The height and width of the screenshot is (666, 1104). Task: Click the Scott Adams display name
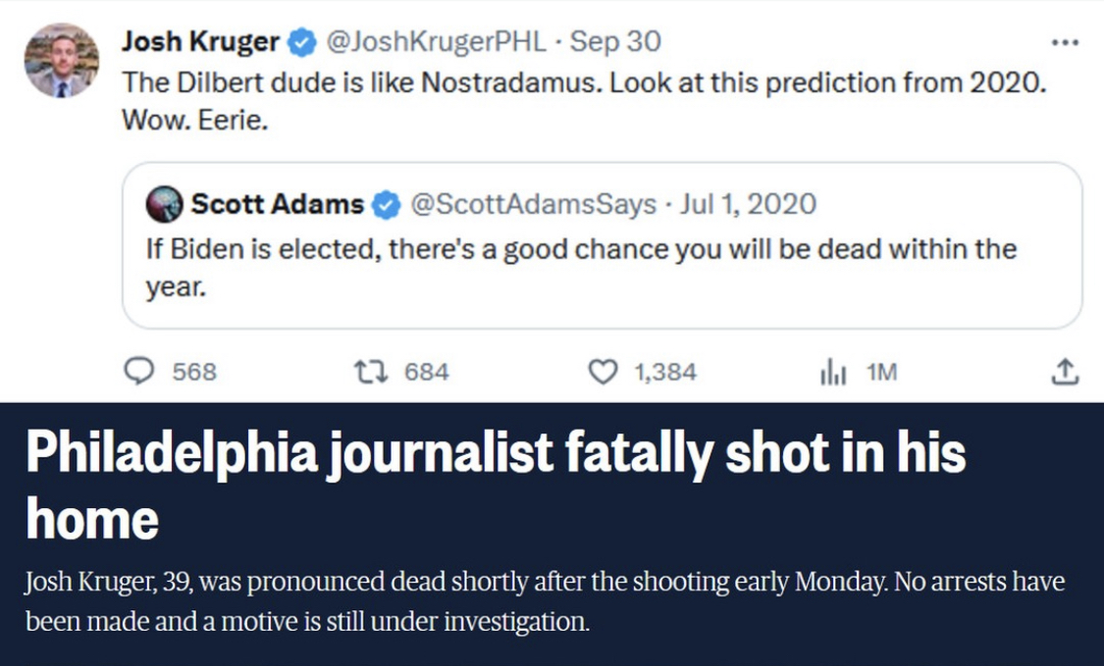point(278,204)
